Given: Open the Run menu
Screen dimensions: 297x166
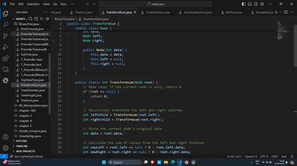Looking at the screenshot, I should click(x=63, y=4).
